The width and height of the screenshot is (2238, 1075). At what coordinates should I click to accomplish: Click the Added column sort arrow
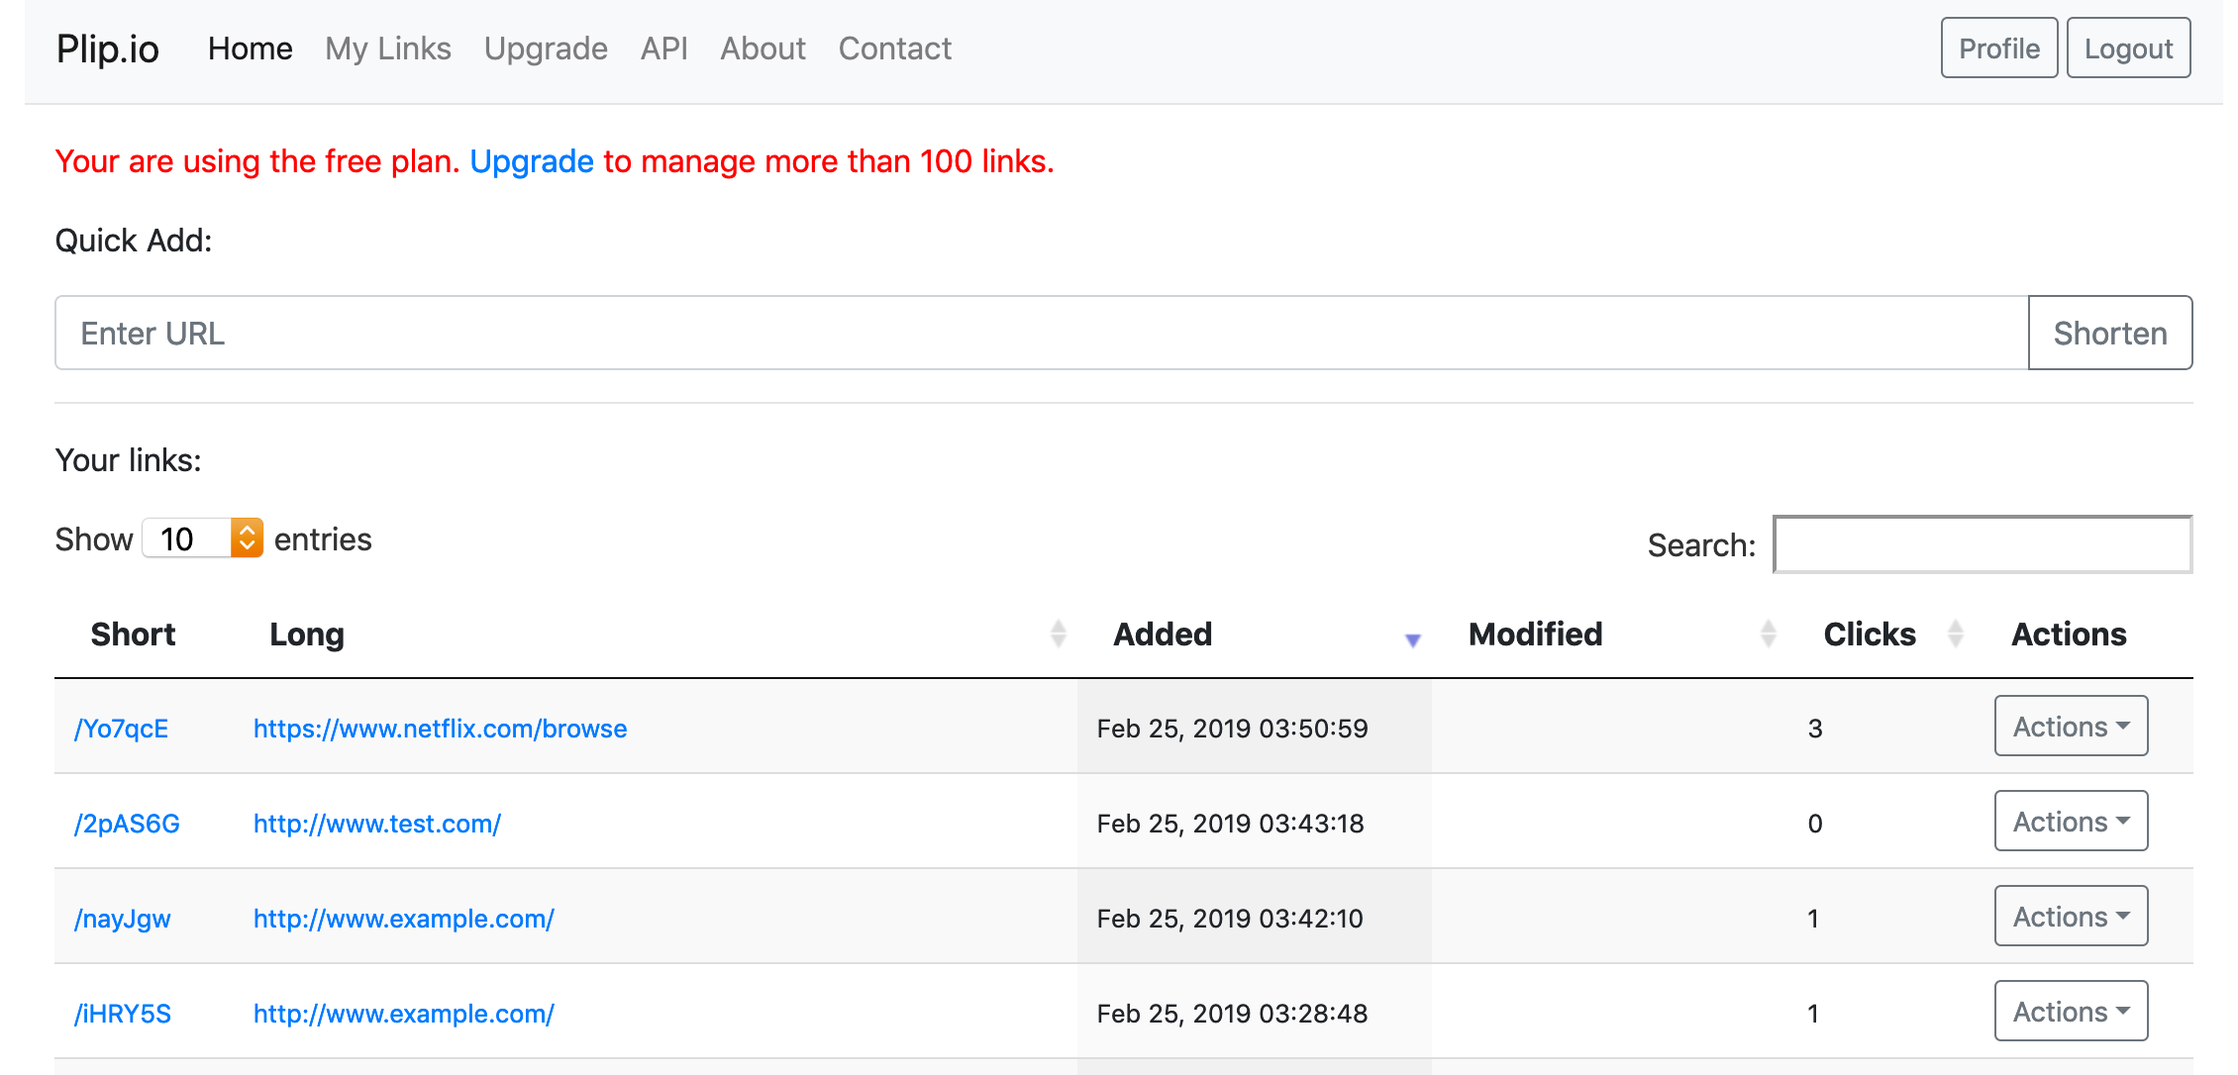tap(1412, 639)
